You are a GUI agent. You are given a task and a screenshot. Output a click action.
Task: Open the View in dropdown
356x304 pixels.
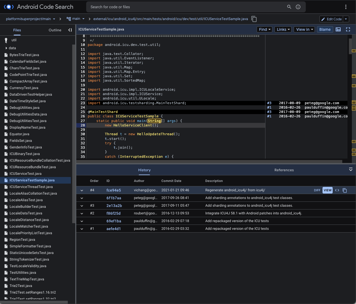(x=304, y=29)
